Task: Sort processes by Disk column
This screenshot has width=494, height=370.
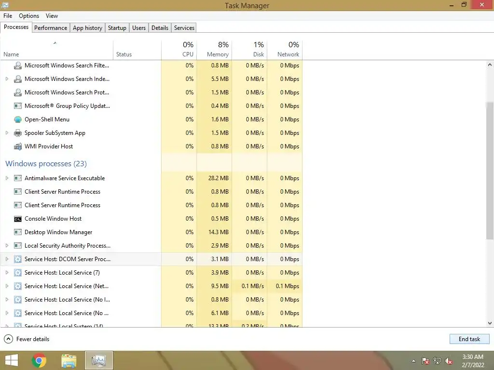Action: point(249,50)
